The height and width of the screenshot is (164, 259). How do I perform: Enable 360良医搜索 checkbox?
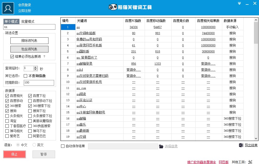[x=30, y=126]
